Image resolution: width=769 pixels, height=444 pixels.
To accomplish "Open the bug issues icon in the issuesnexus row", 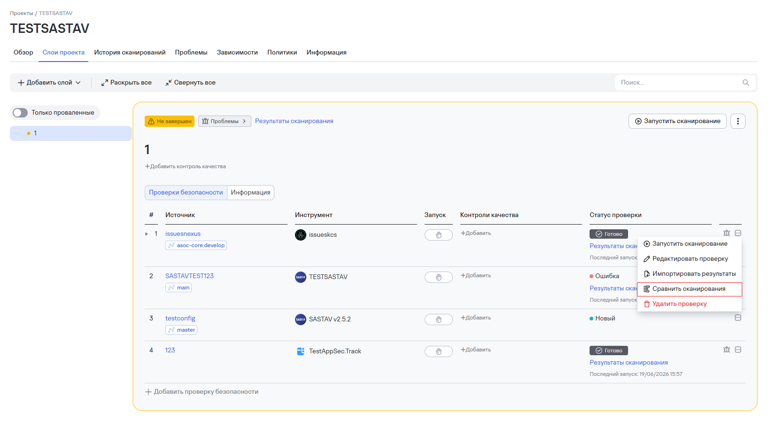I will coord(727,233).
